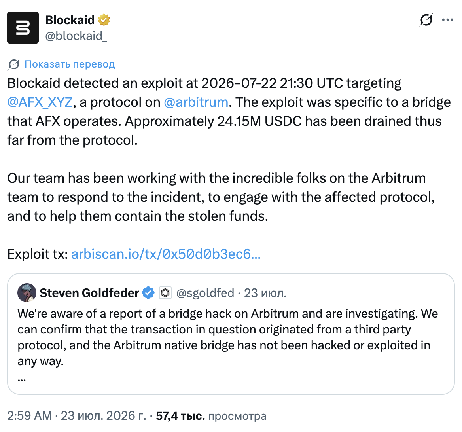Click the Показать перевод link
The image size is (462, 432).
click(70, 64)
